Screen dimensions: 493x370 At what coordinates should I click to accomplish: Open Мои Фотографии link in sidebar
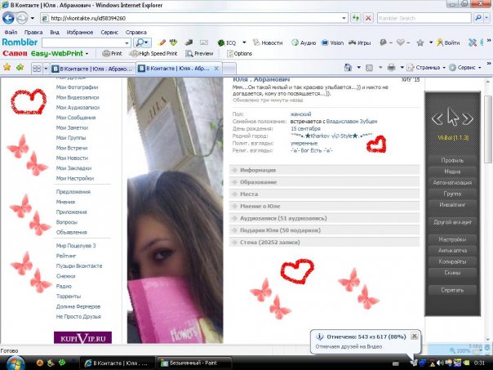pos(77,87)
